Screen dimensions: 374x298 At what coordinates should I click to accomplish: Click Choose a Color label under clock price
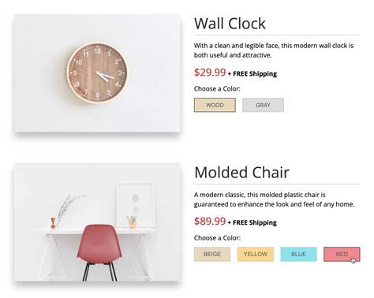[x=217, y=89]
